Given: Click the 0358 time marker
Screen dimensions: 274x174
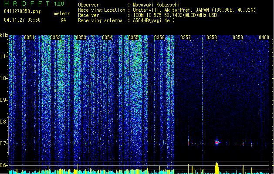Looking at the screenshot, I should [212, 37].
